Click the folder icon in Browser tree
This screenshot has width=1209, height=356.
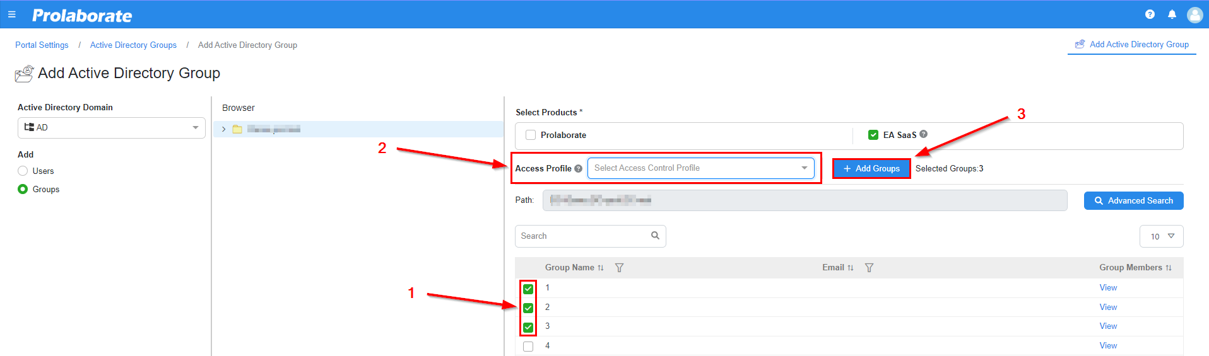point(237,129)
